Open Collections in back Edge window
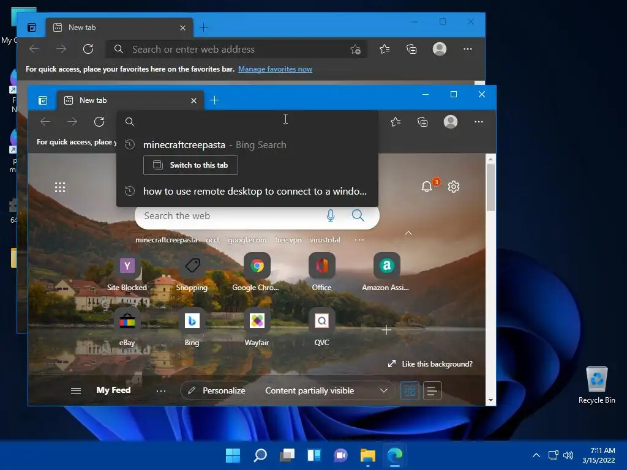627x470 pixels. pos(411,49)
